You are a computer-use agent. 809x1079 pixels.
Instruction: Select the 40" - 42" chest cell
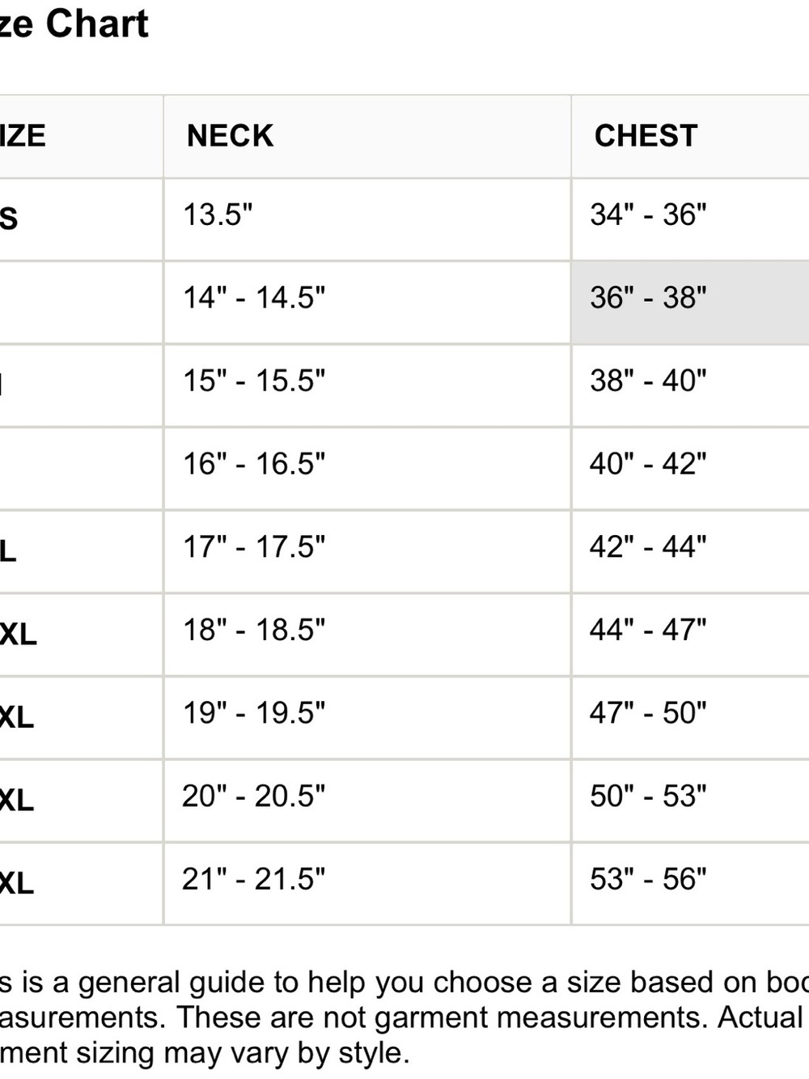[x=690, y=469]
